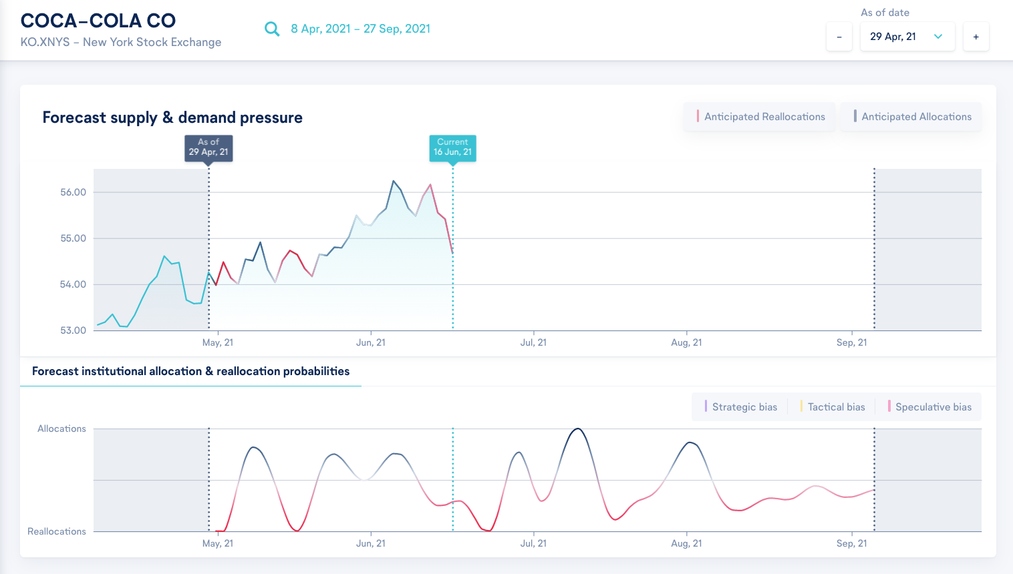
Task: Click Jul, 21 on the price chart axis
Action: click(x=533, y=342)
